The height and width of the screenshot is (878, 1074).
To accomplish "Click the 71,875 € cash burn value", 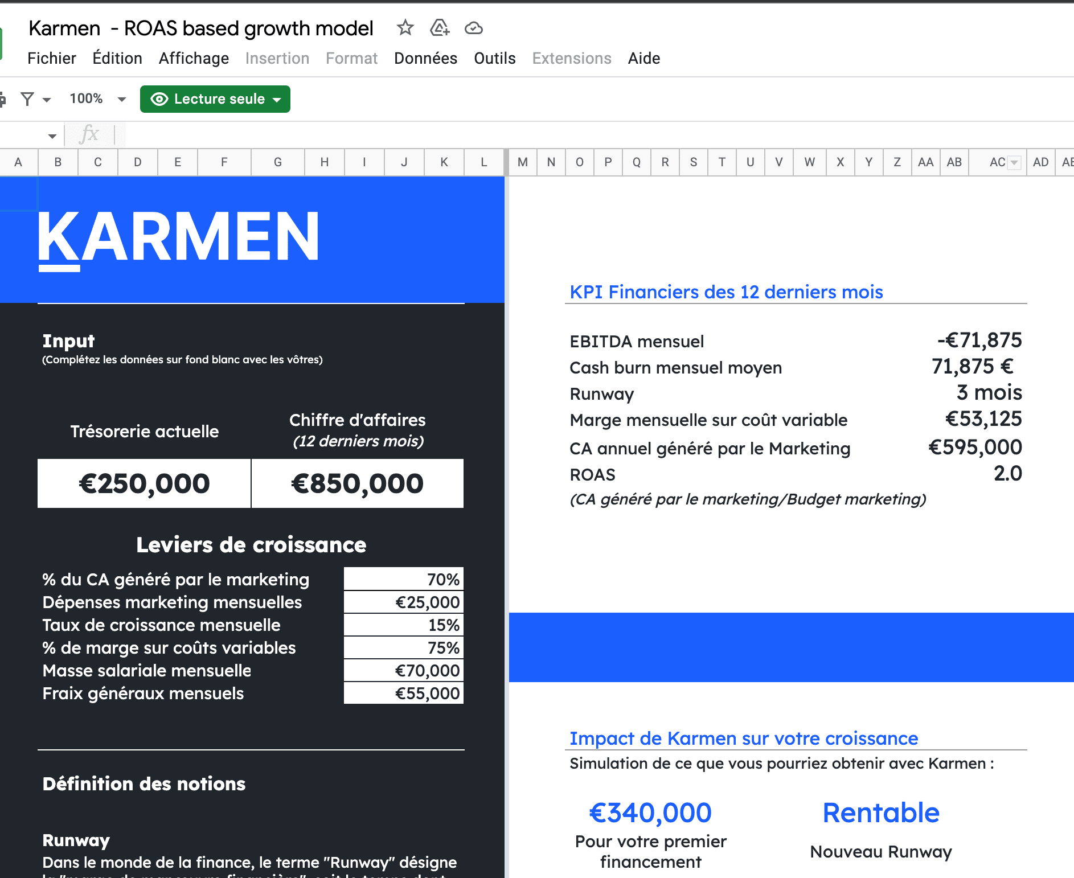I will tap(972, 366).
